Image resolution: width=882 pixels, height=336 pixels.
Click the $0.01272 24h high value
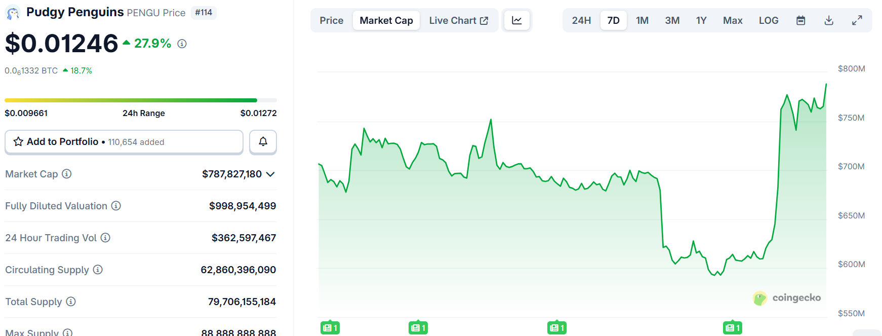click(259, 113)
